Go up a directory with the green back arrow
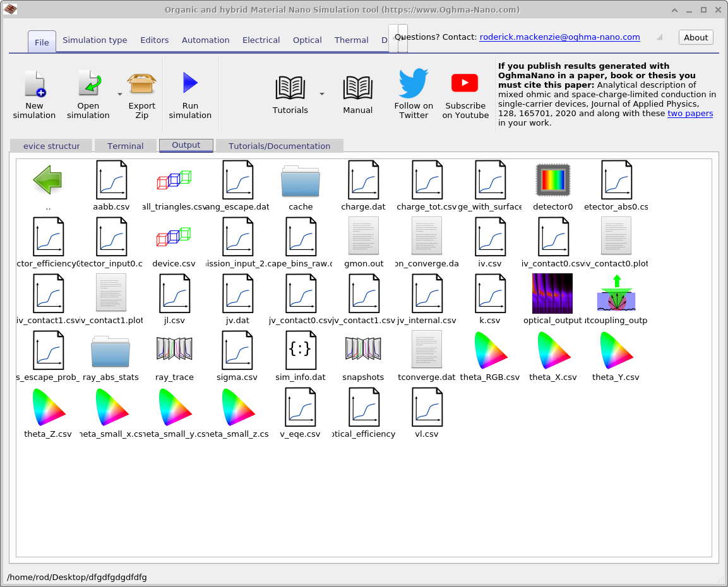The width and height of the screenshot is (728, 587). 47,180
